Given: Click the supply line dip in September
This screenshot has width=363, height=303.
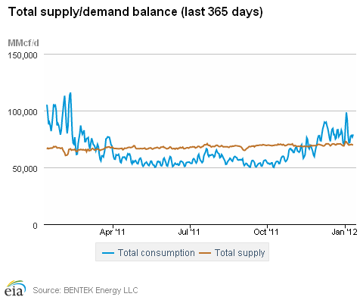Looking at the screenshot, I should coord(244,150).
